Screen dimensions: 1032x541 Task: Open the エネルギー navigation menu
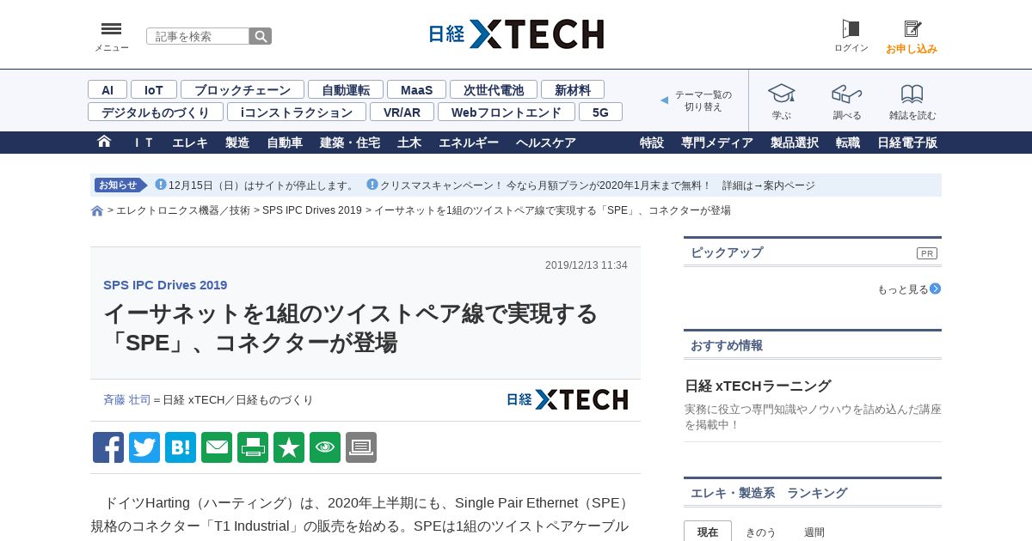tap(469, 143)
